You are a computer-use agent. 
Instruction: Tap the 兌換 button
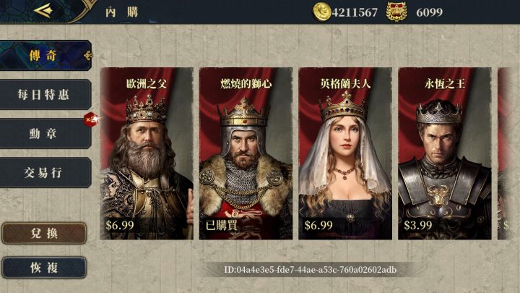coord(44,233)
